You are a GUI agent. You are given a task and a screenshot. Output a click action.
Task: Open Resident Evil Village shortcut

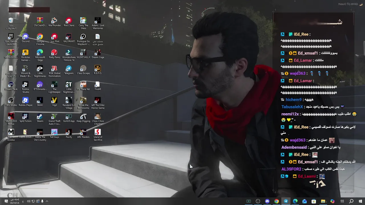[69, 103]
